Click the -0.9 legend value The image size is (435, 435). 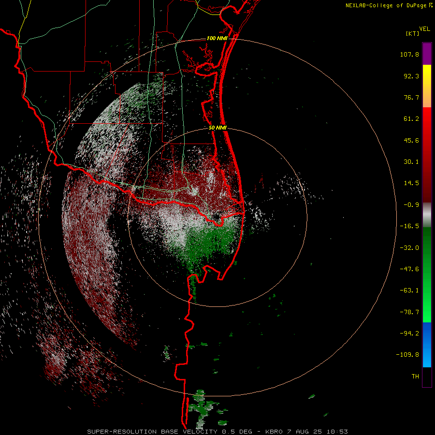click(x=411, y=205)
